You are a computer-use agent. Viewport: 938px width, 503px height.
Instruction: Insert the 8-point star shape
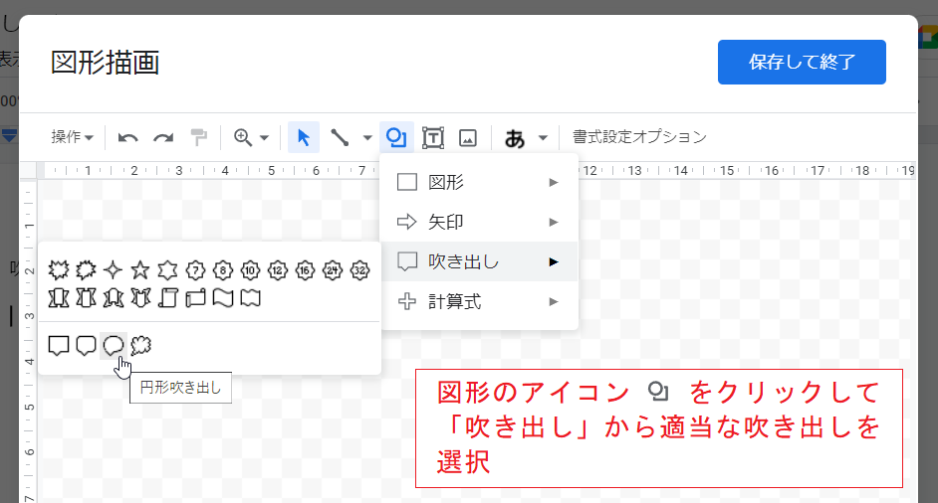click(x=222, y=270)
